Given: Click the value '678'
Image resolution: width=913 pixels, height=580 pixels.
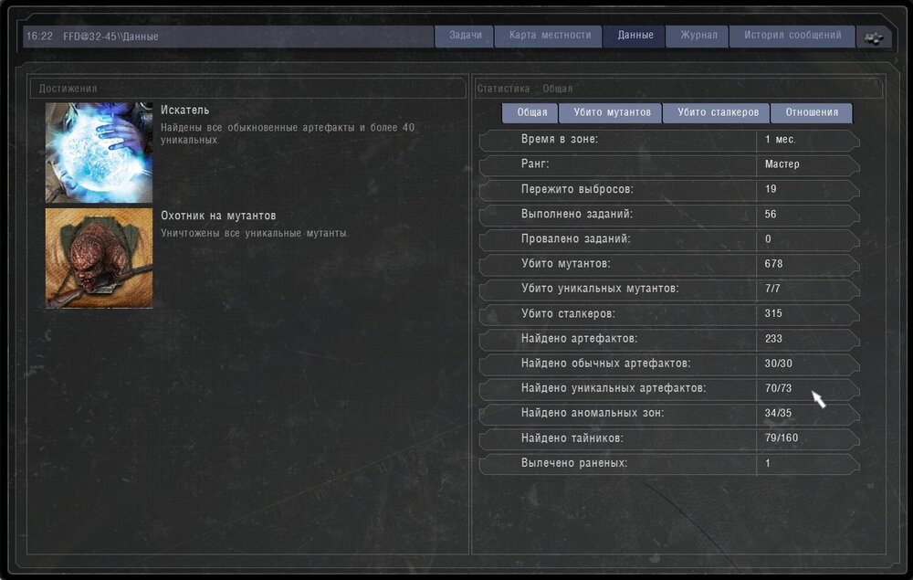Looking at the screenshot, I should (773, 264).
